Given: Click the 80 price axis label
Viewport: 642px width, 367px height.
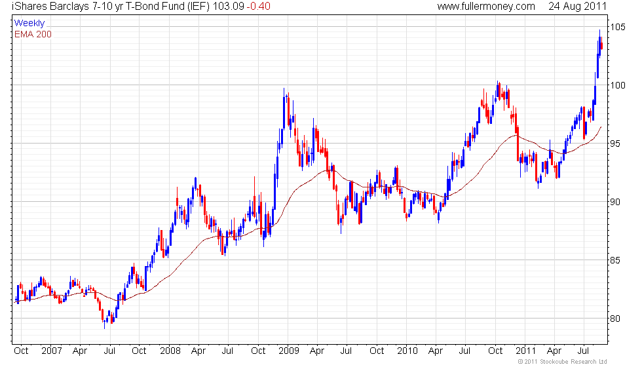Looking at the screenshot, I should [615, 319].
